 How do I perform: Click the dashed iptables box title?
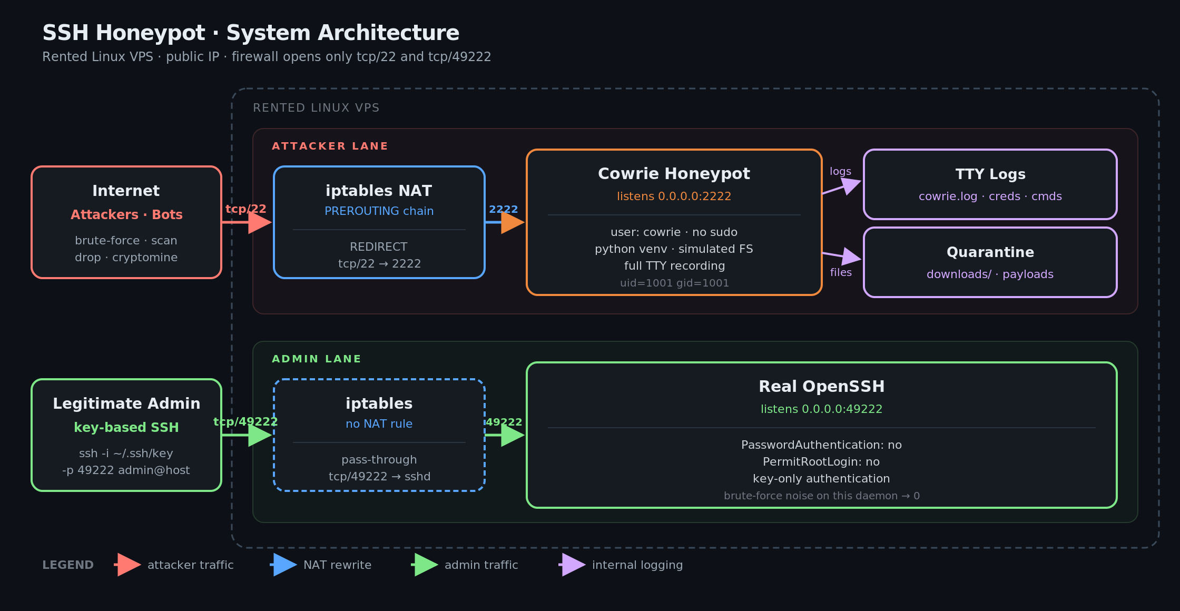[x=379, y=403]
